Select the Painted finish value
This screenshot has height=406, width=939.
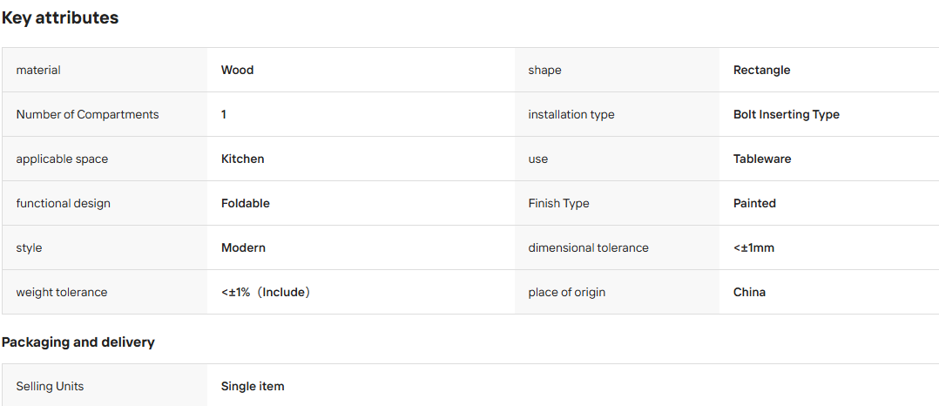point(754,203)
